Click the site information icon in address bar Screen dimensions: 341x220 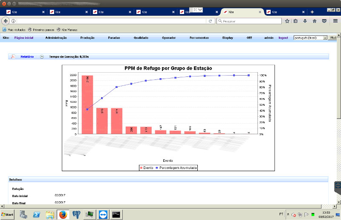[13, 21]
